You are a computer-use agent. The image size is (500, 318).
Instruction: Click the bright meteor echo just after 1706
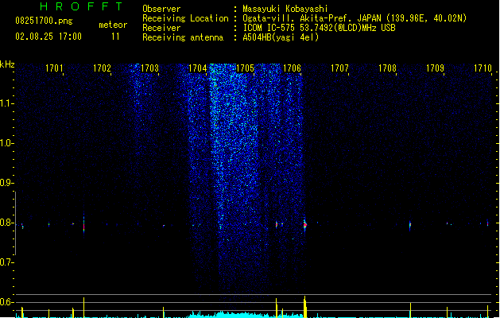click(x=304, y=224)
